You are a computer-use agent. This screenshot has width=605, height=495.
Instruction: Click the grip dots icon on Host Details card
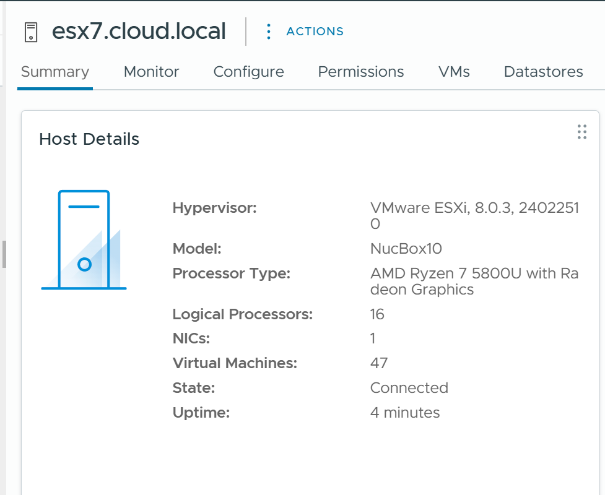(581, 132)
